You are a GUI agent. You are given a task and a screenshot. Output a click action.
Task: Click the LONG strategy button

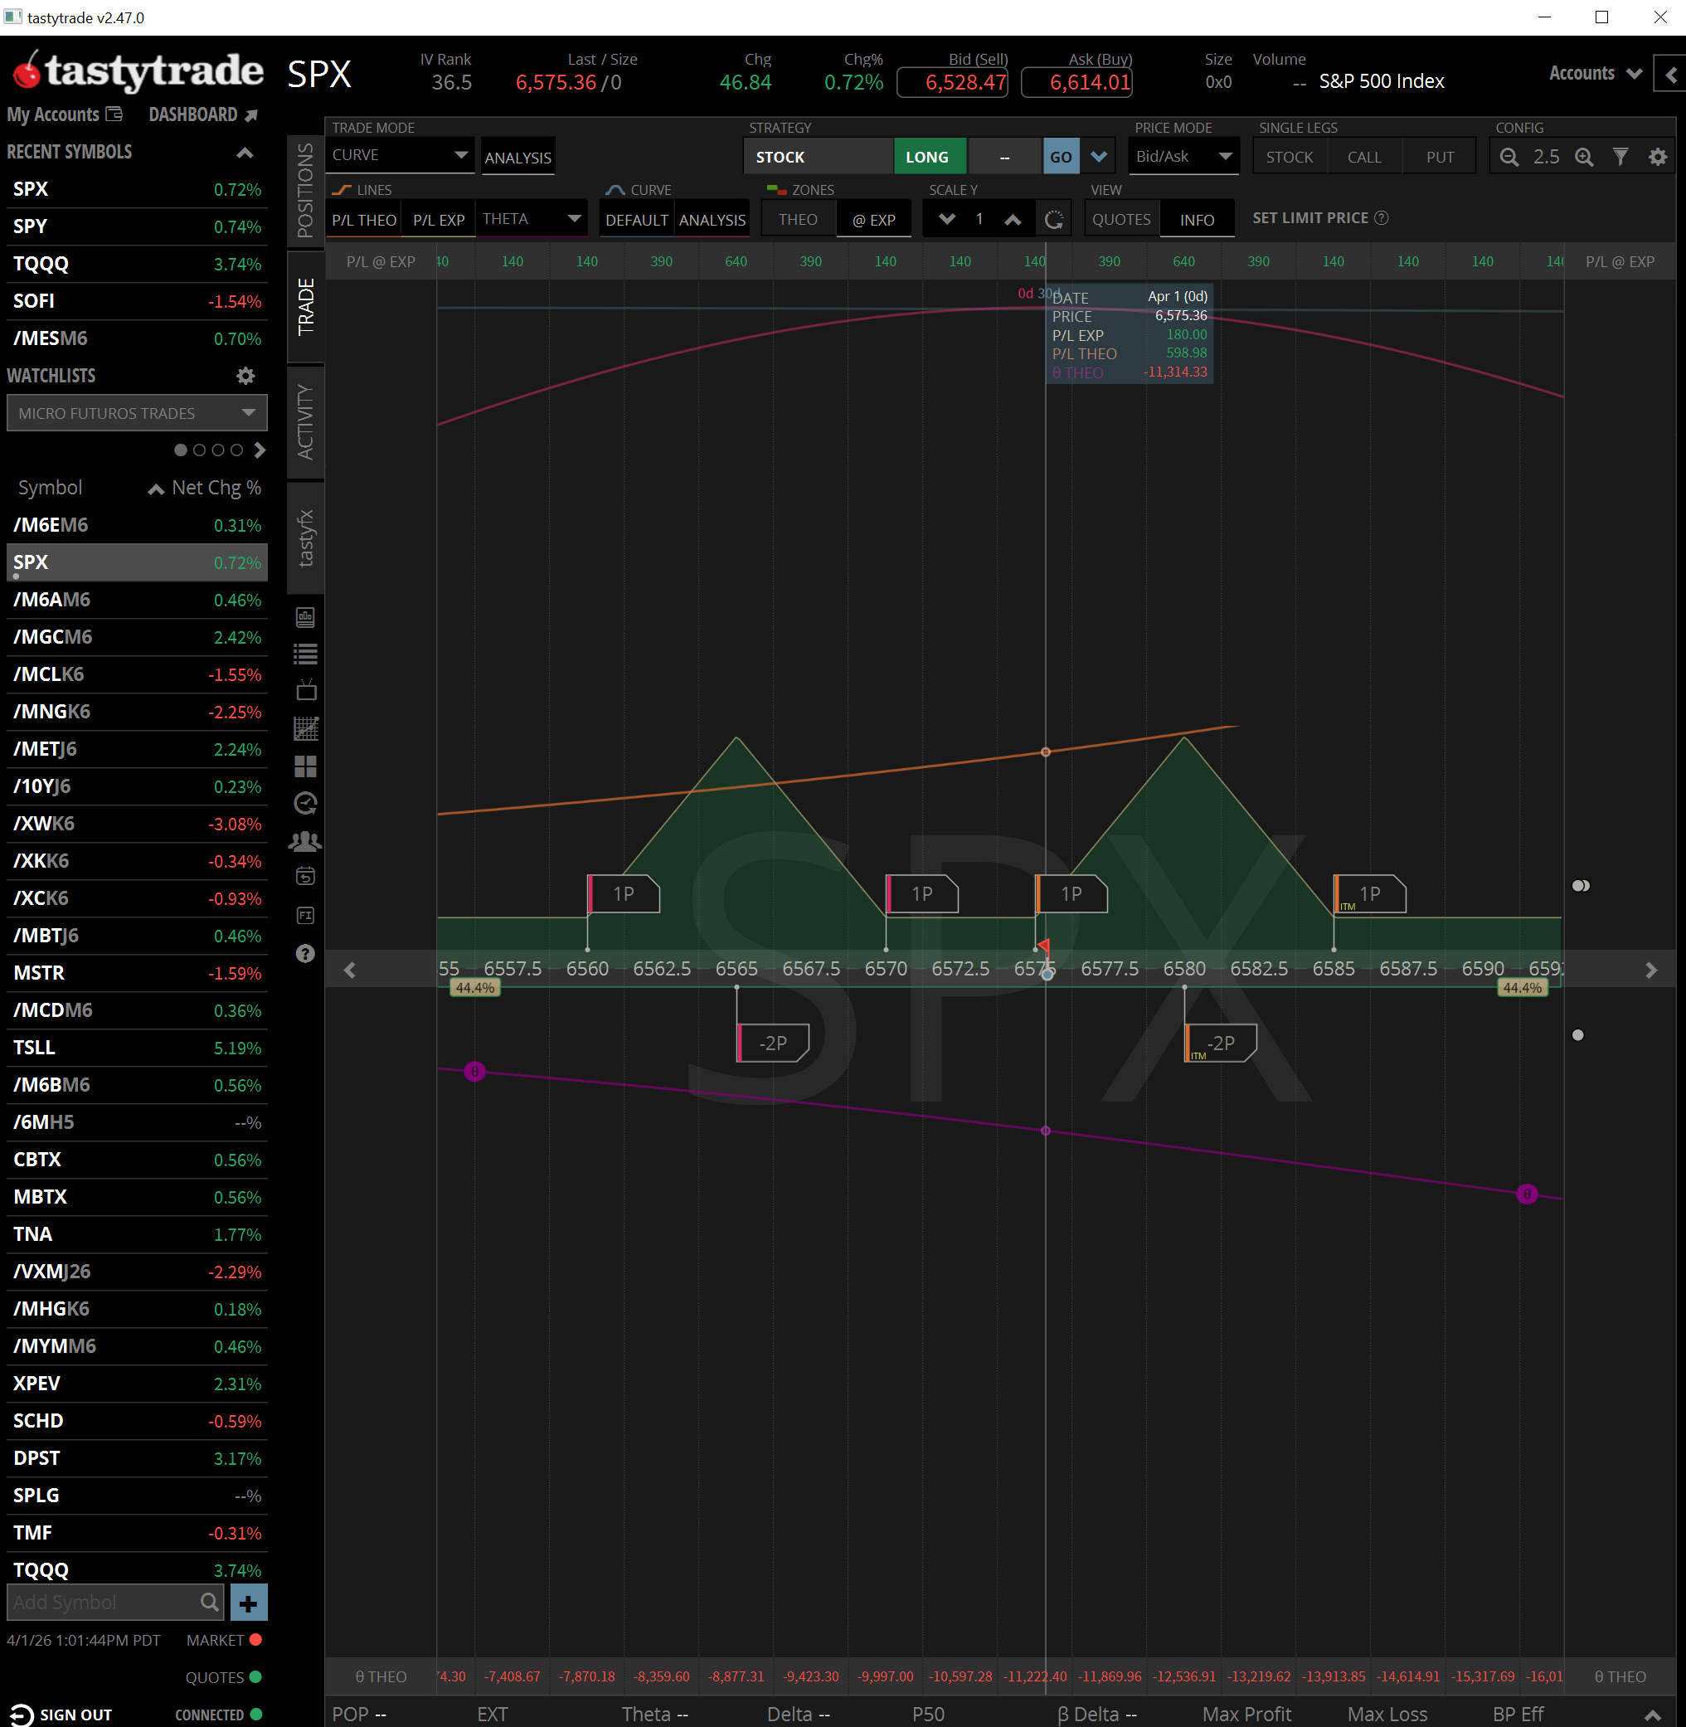click(x=926, y=157)
